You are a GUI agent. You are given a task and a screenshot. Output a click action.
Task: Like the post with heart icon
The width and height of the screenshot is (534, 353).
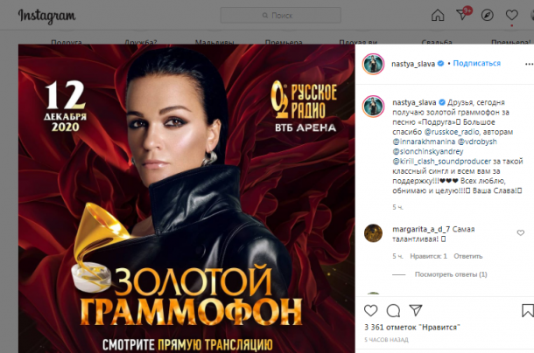coord(371,310)
